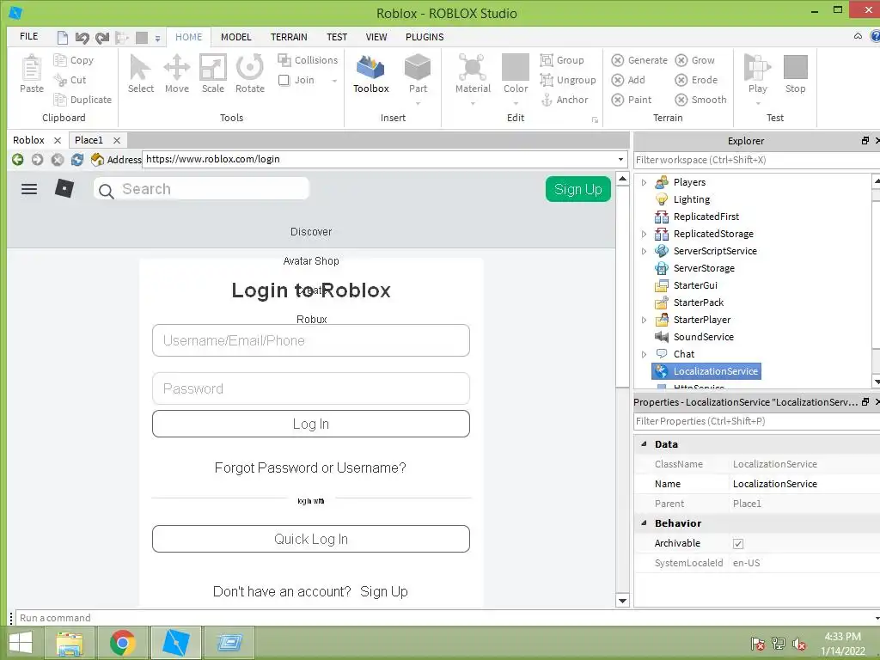Open the Discover link

[311, 232]
